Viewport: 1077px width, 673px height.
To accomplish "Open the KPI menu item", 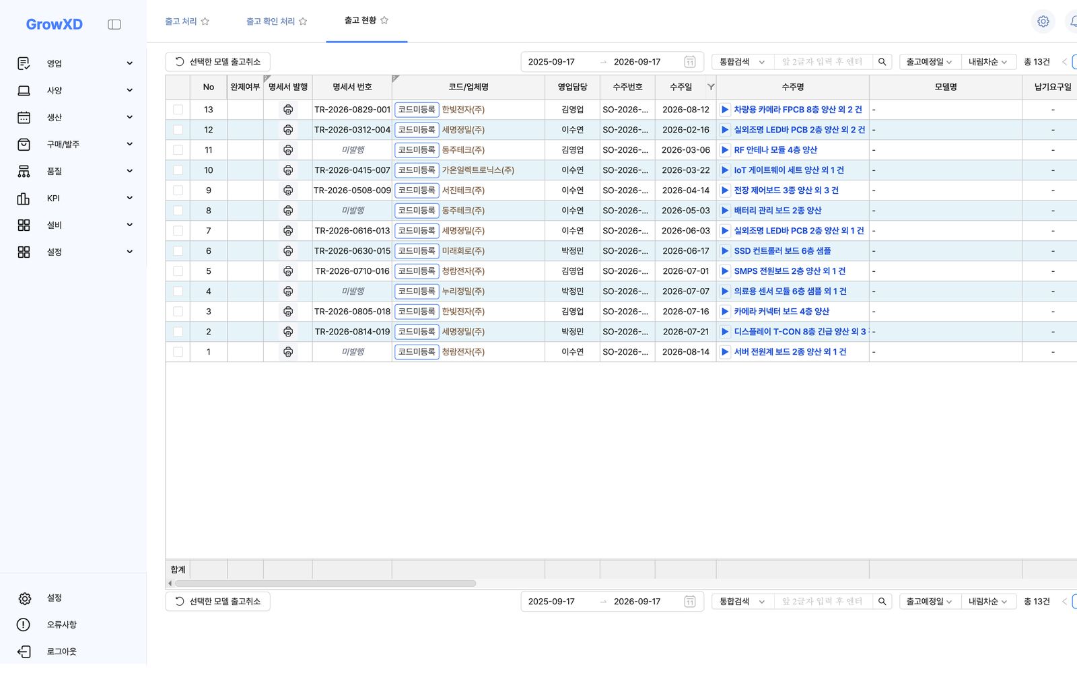I will click(75, 198).
